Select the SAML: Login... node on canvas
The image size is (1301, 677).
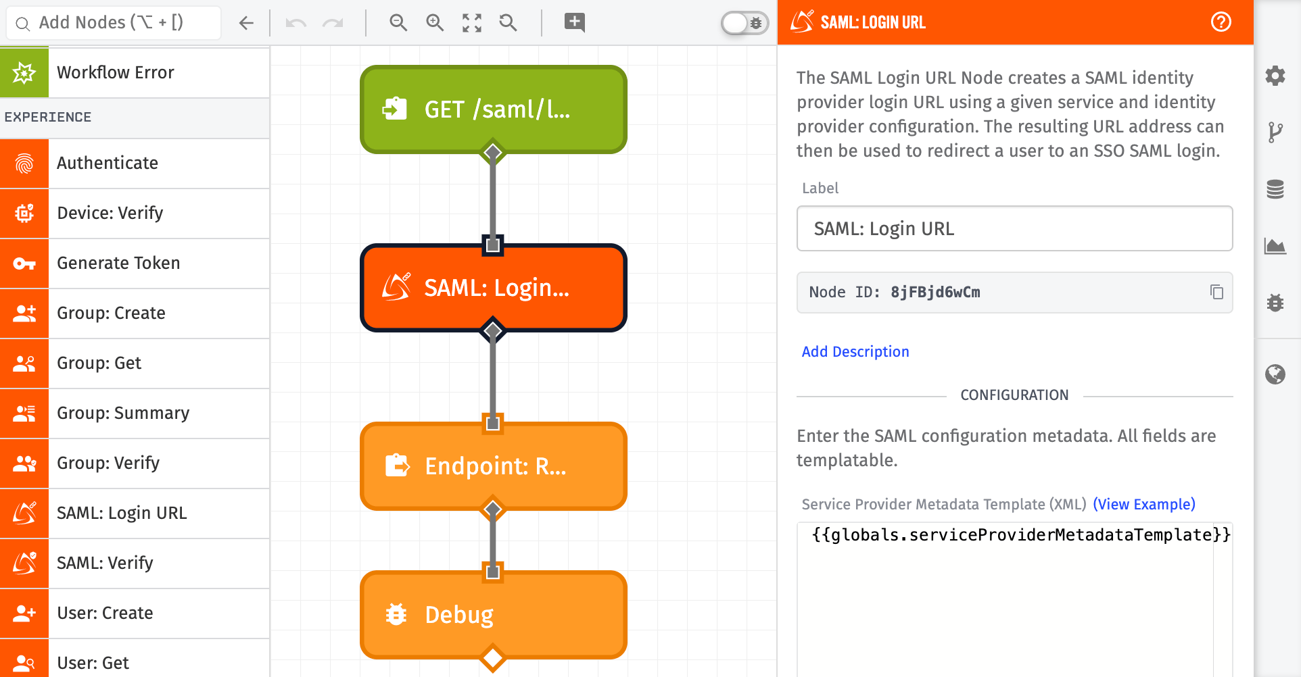click(x=493, y=288)
